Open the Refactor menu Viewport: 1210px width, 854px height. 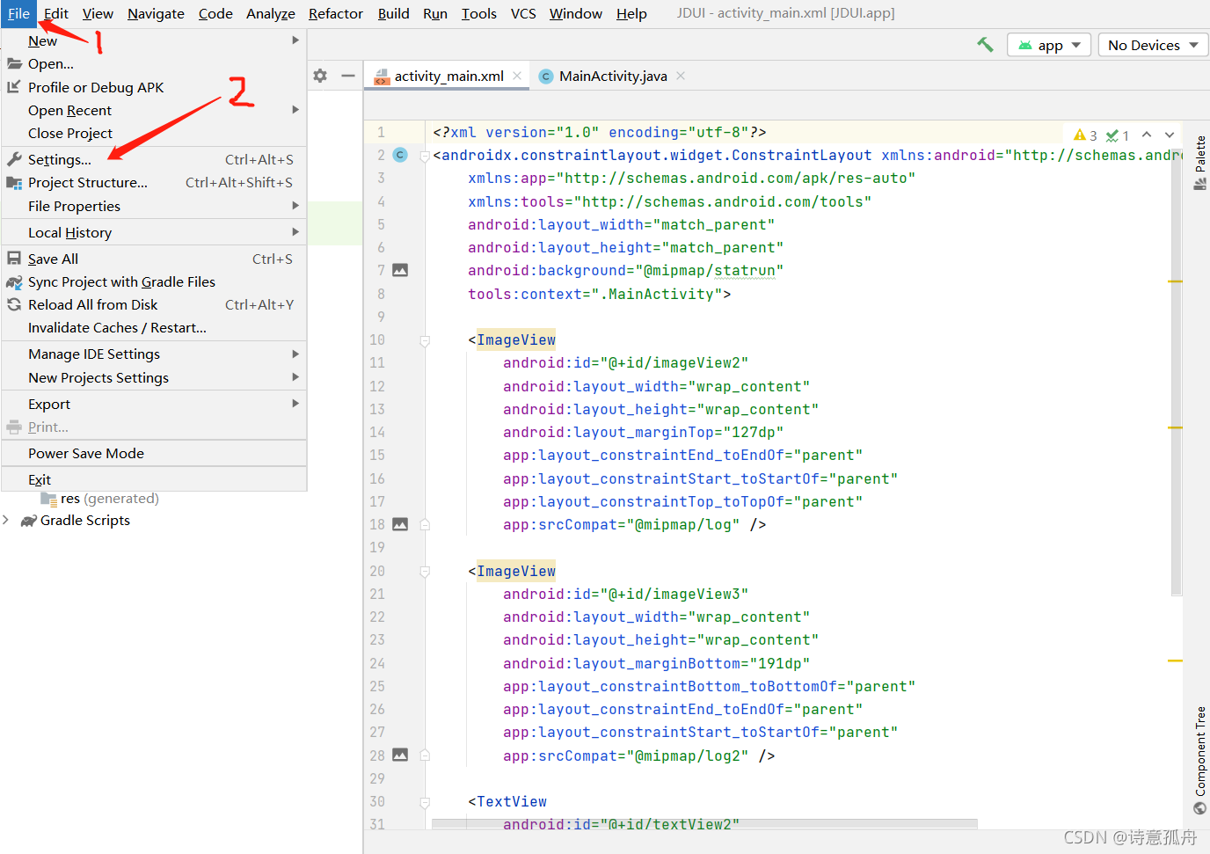pos(336,13)
